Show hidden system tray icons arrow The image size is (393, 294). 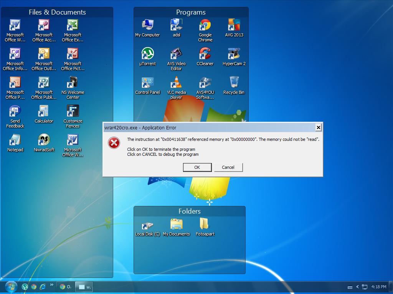(x=357, y=287)
